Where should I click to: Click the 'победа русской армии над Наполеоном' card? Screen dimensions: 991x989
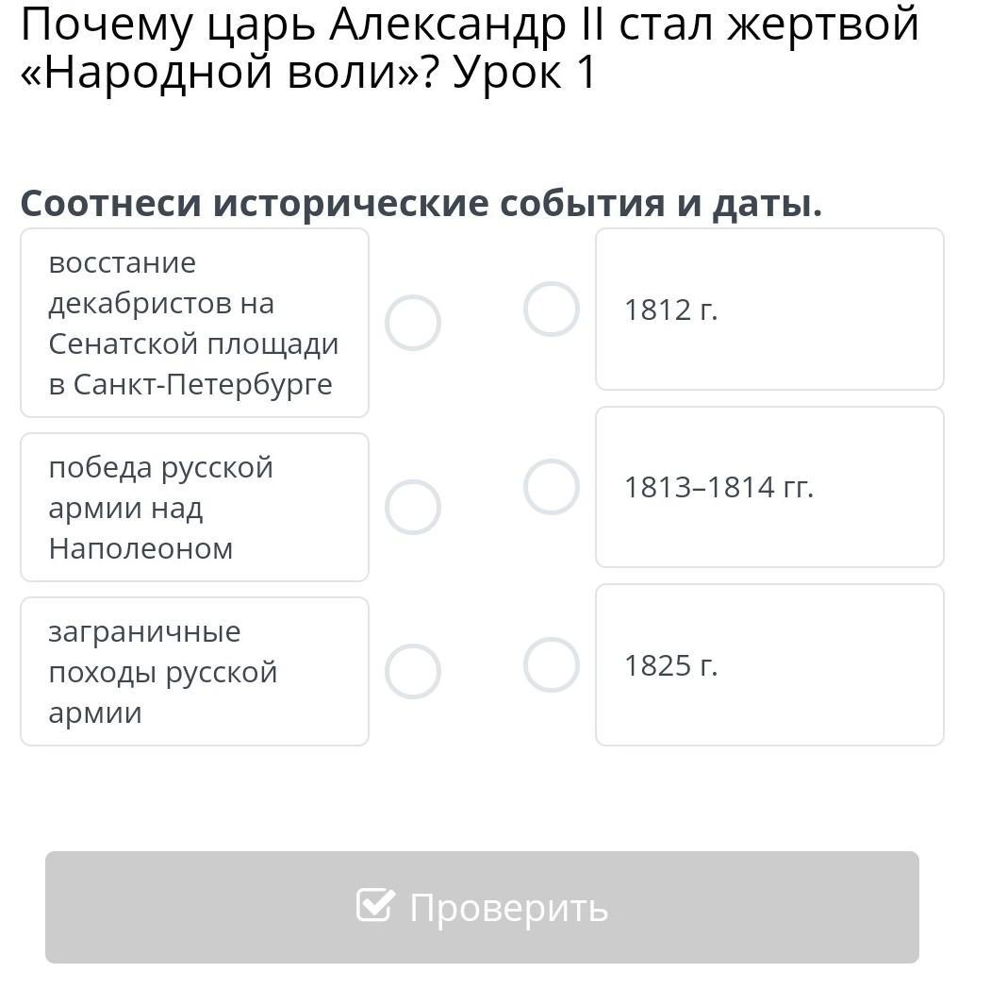click(x=194, y=507)
